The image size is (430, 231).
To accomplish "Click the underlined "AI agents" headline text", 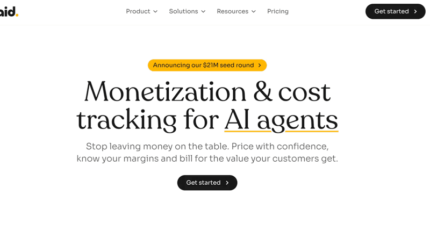I will pos(281,119).
